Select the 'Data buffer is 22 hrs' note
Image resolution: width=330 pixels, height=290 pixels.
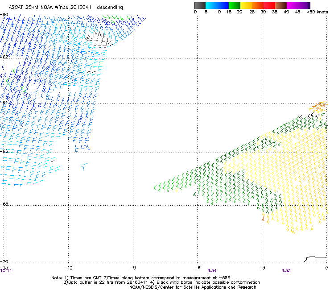click(105, 282)
